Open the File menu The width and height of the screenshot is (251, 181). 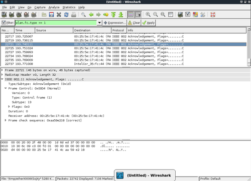click(x=5, y=8)
